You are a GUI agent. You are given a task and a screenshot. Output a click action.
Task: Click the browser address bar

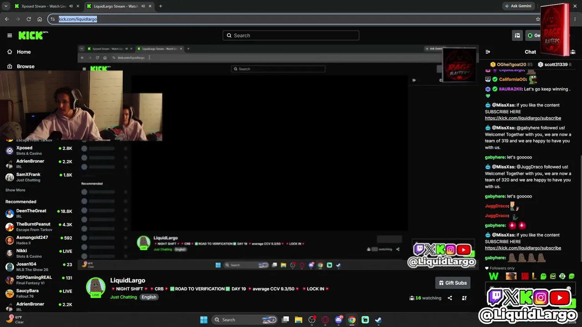tap(291, 19)
